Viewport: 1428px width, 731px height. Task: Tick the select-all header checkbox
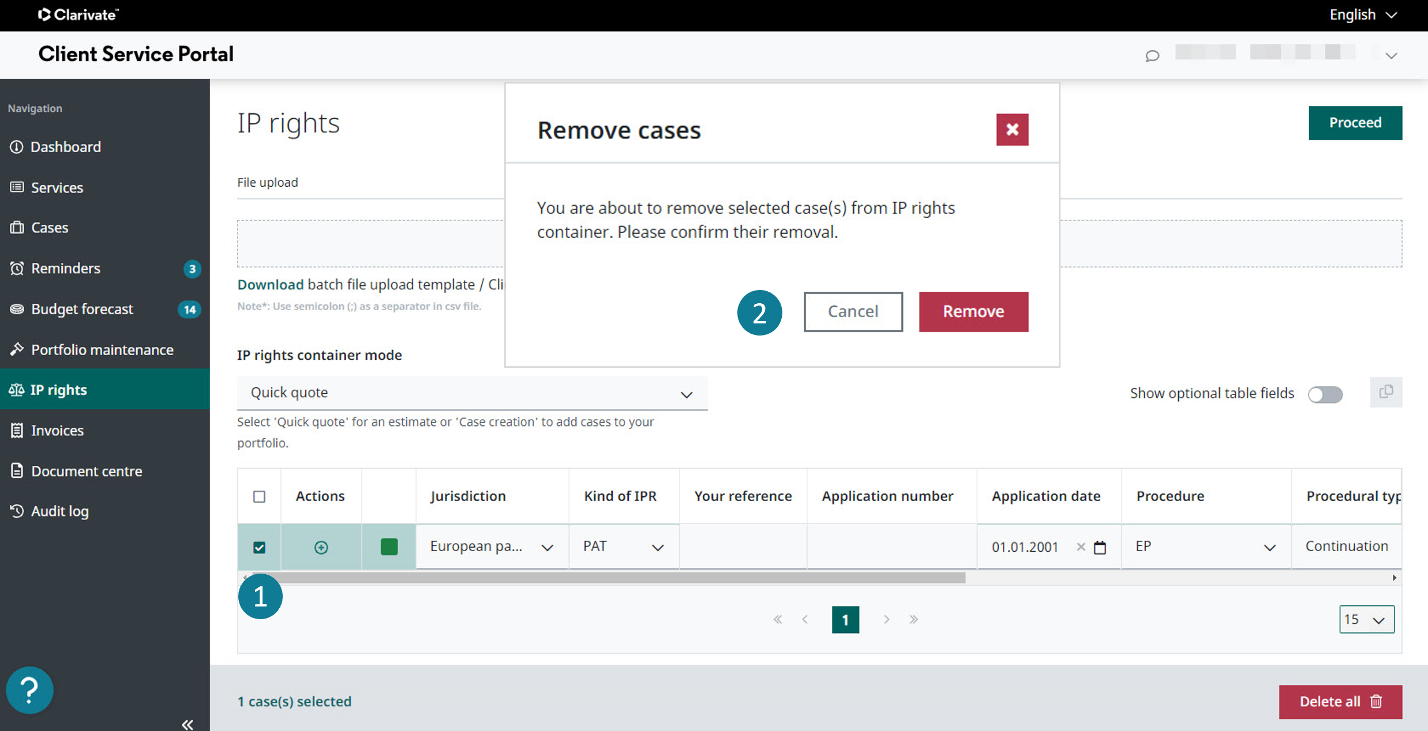[260, 496]
